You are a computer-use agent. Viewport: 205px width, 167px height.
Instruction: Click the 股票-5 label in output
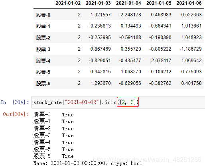pyautogui.click(x=42, y=149)
